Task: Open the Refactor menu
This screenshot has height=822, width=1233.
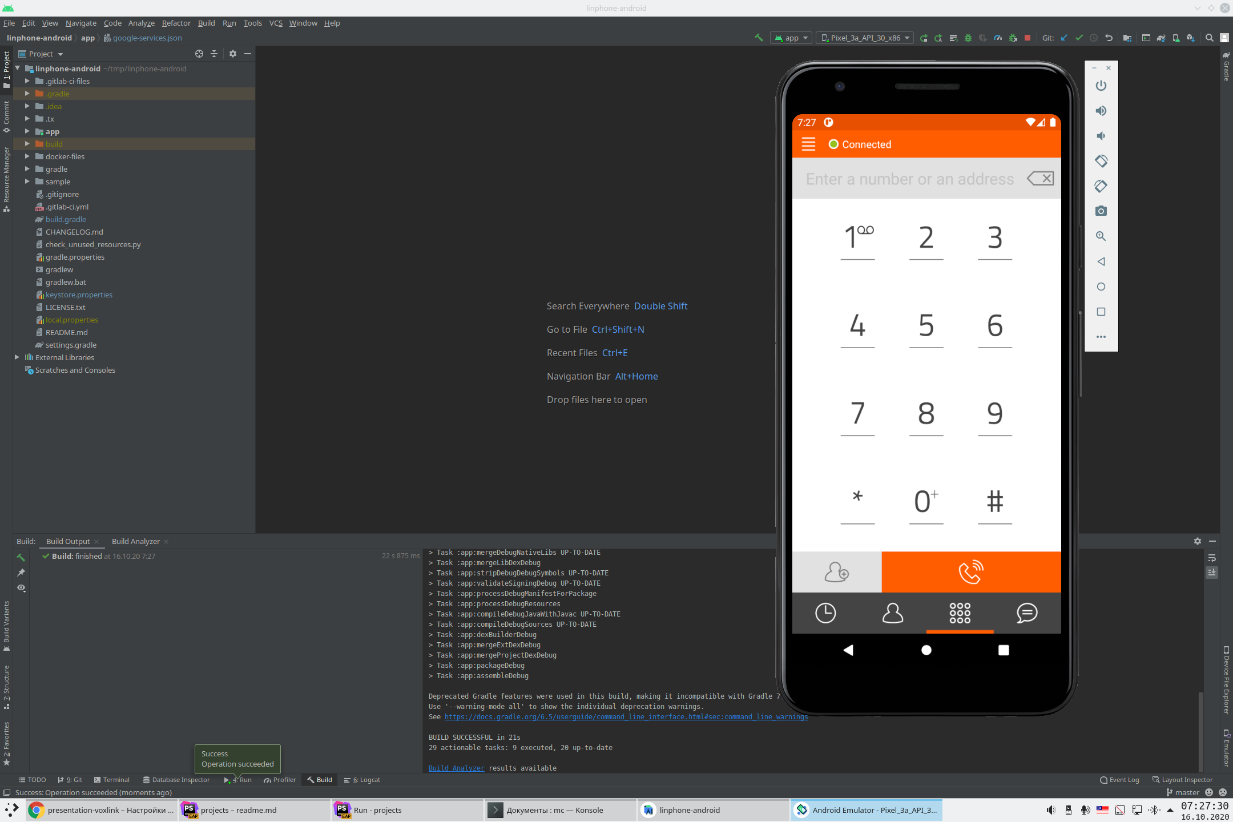Action: click(x=176, y=23)
